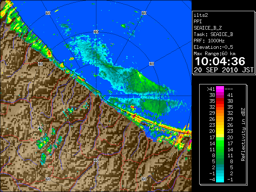Screen dimensions: 256x192
Task: Click the 10:04:36 timestamp
Action: pyautogui.click(x=220, y=61)
